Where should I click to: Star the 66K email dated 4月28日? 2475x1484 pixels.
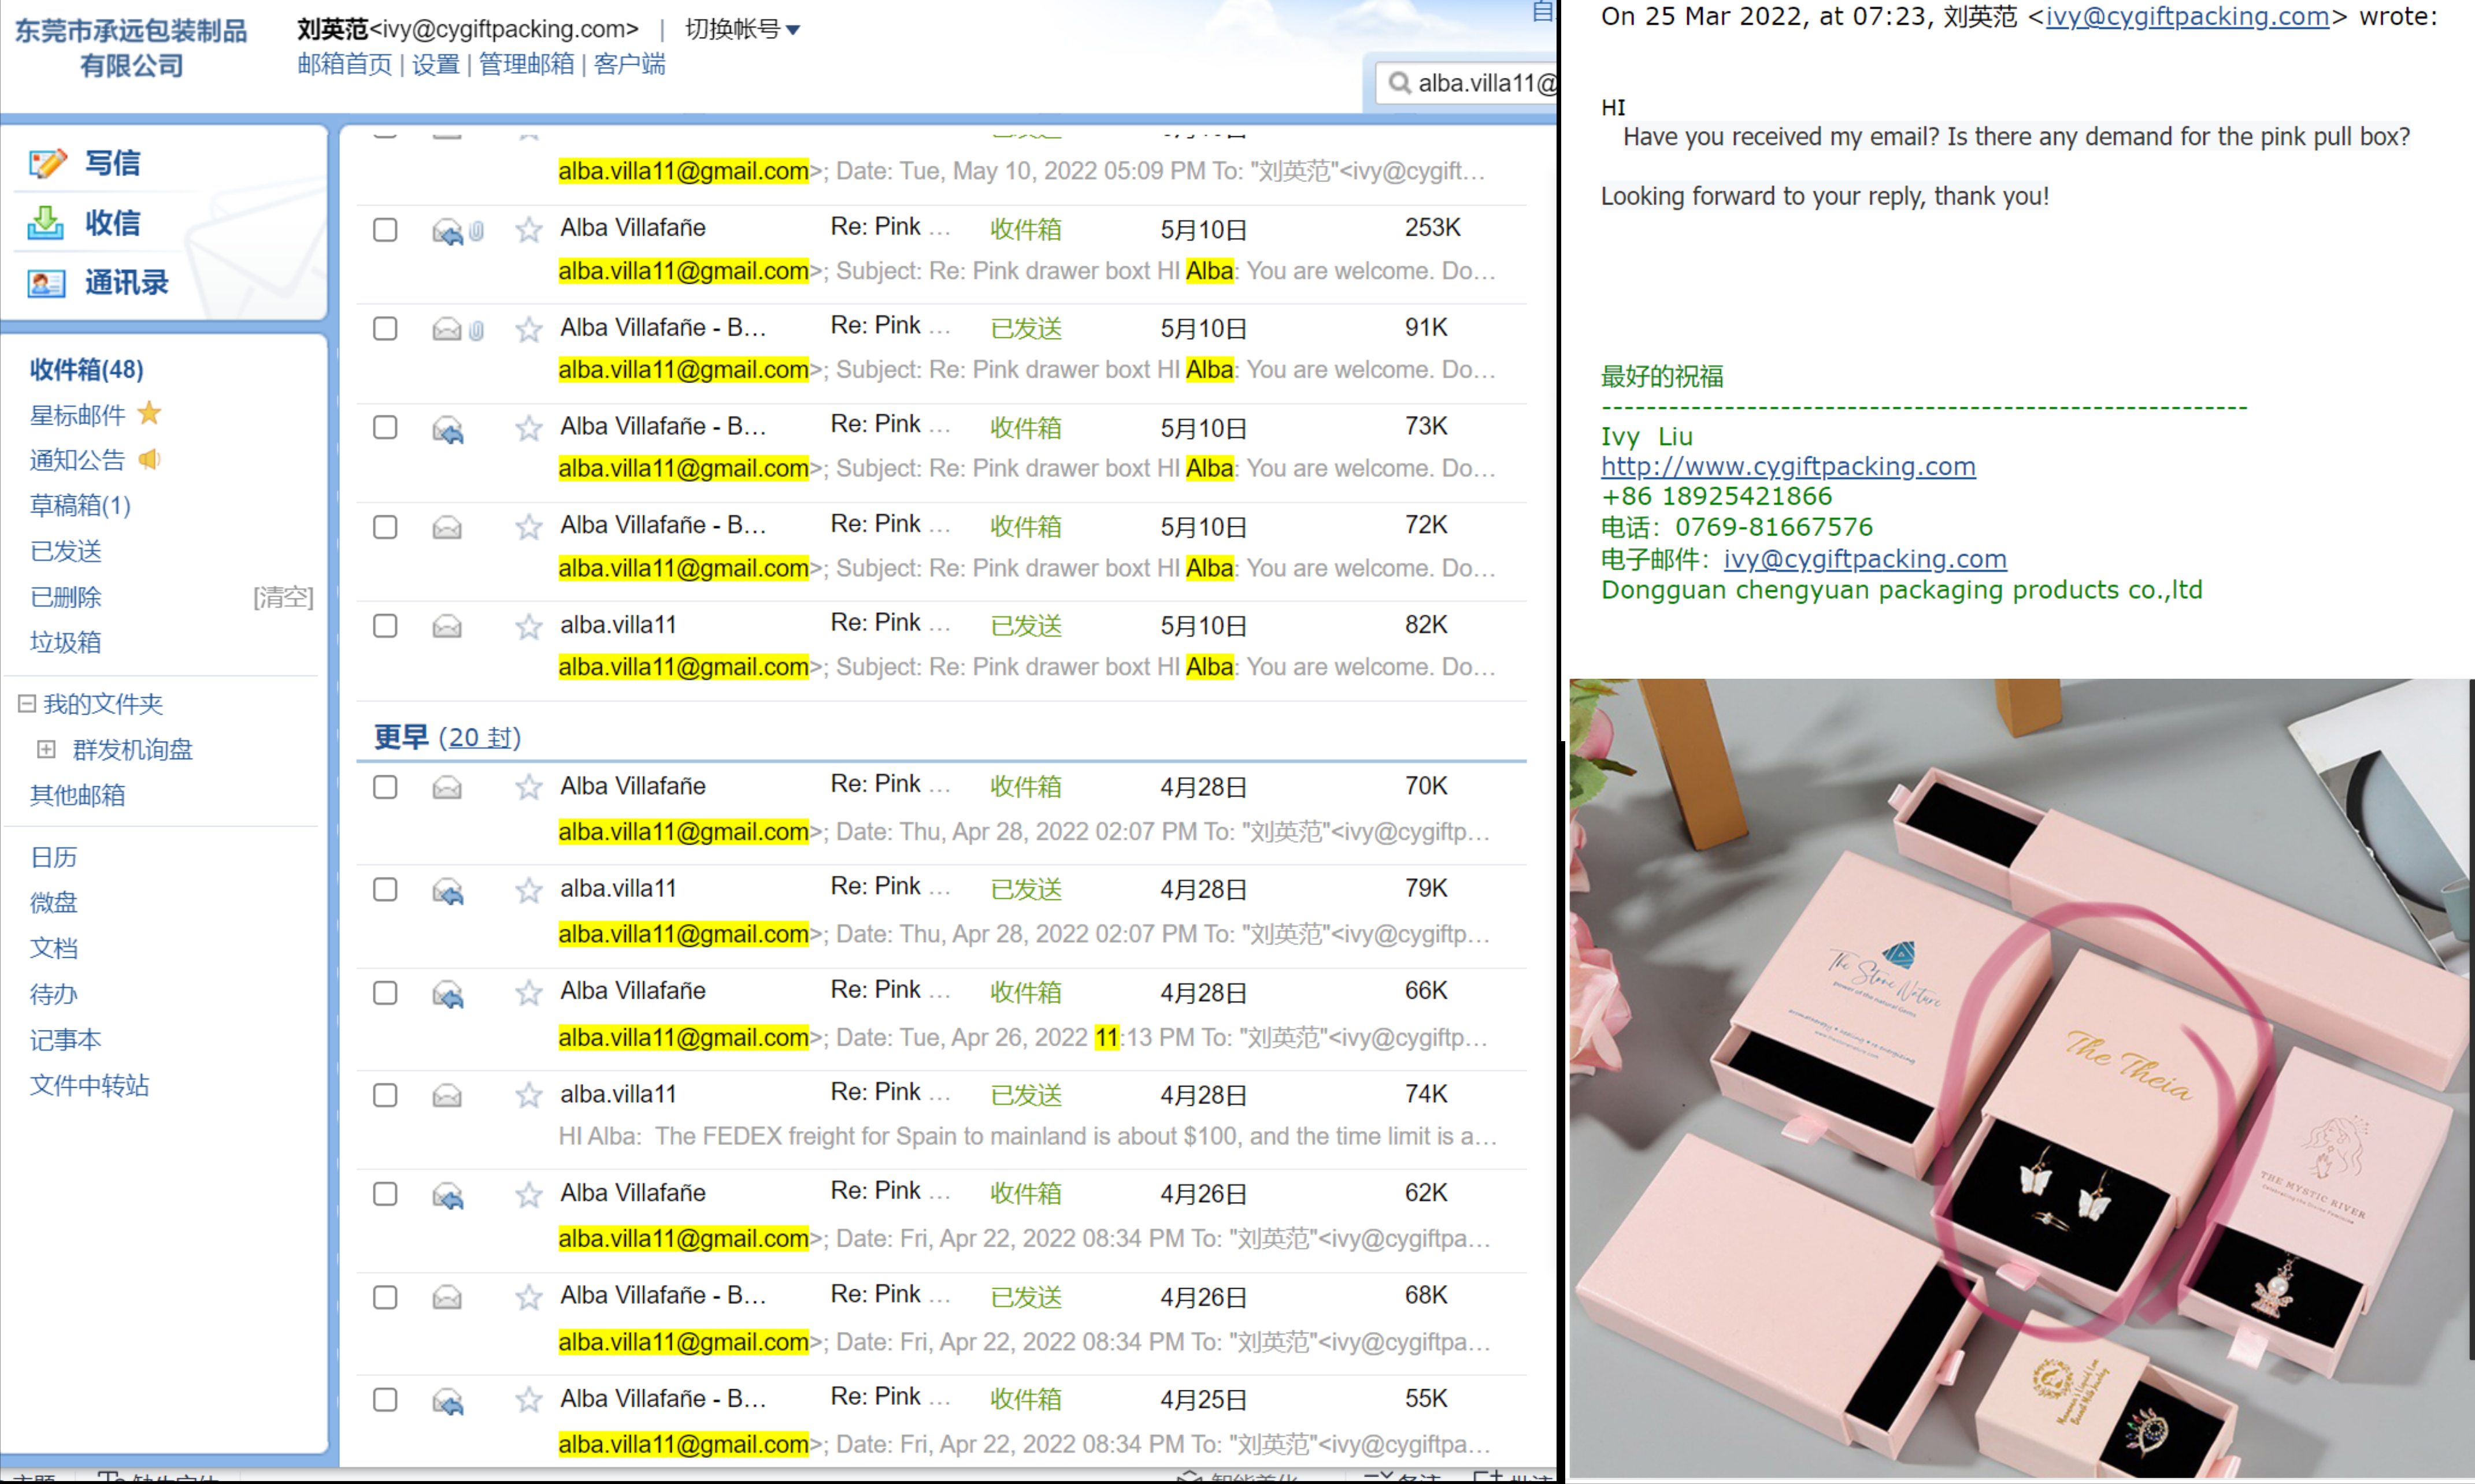click(528, 992)
